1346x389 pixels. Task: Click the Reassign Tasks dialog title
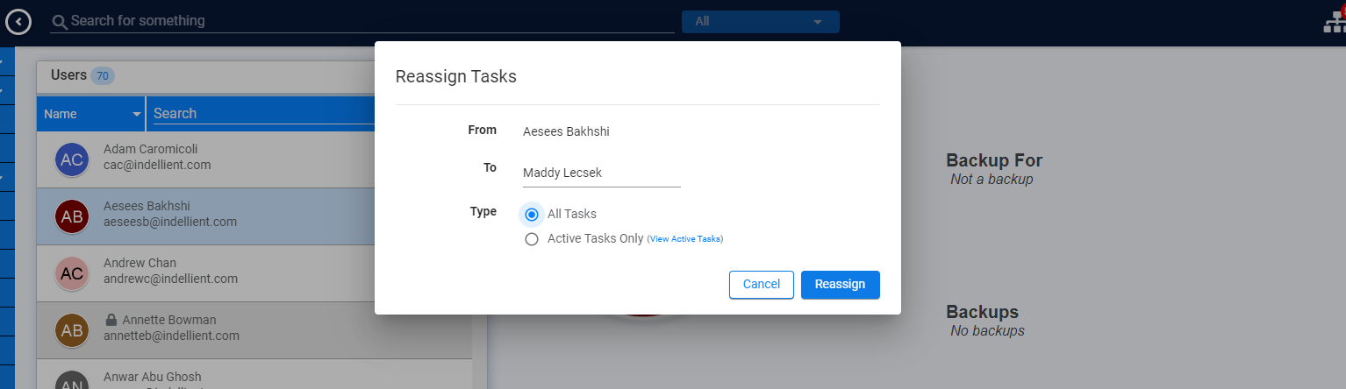pos(456,76)
